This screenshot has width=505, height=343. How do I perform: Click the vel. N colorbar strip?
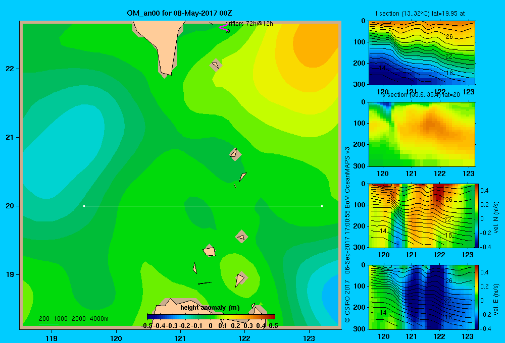477,215
